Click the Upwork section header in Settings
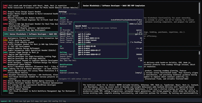This screenshot has height=103, width=202. (x=63, y=18)
